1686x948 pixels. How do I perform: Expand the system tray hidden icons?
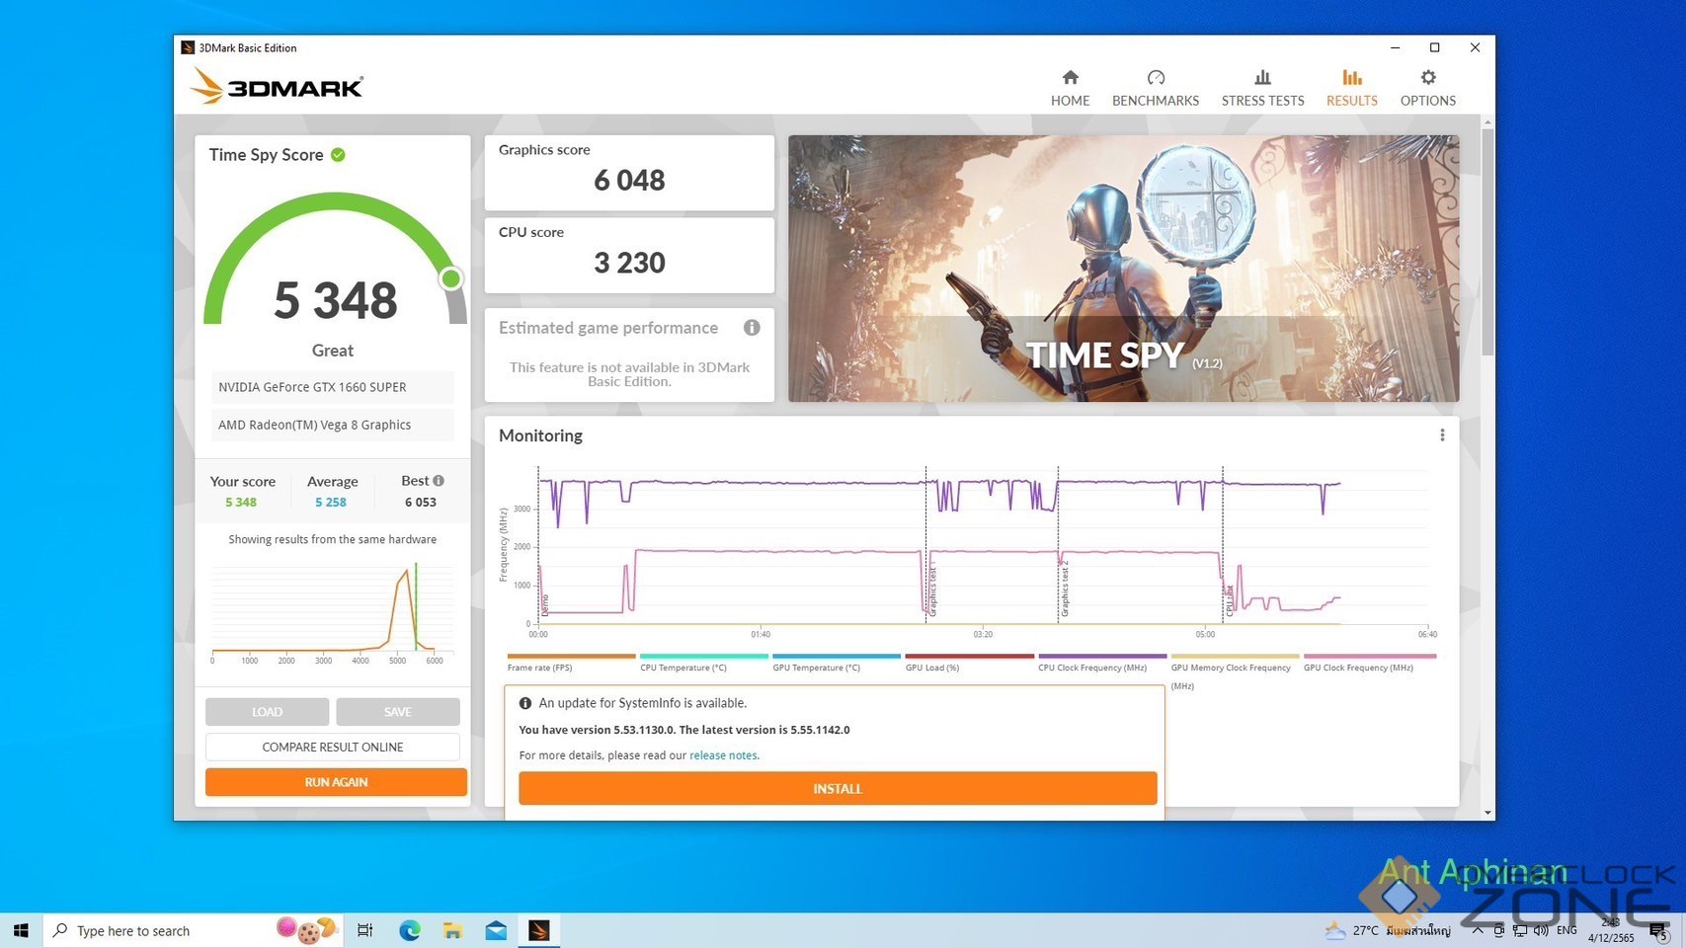pyautogui.click(x=1477, y=930)
